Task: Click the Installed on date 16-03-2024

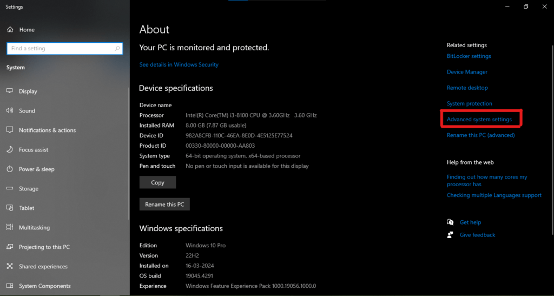Action: click(x=200, y=266)
